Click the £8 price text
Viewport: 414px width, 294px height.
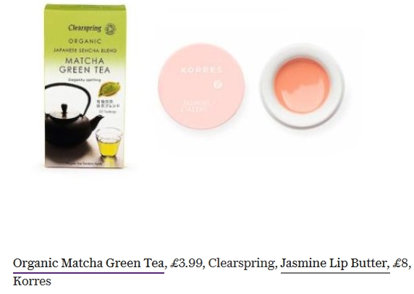tap(400, 264)
